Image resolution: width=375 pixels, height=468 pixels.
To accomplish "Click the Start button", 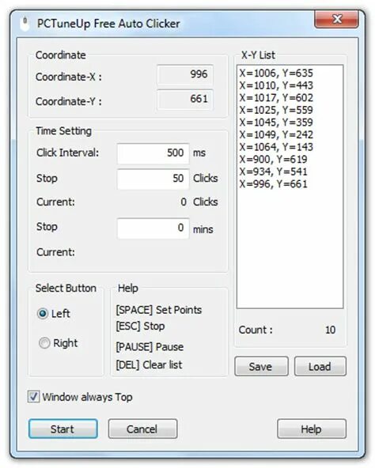I will coord(63,429).
